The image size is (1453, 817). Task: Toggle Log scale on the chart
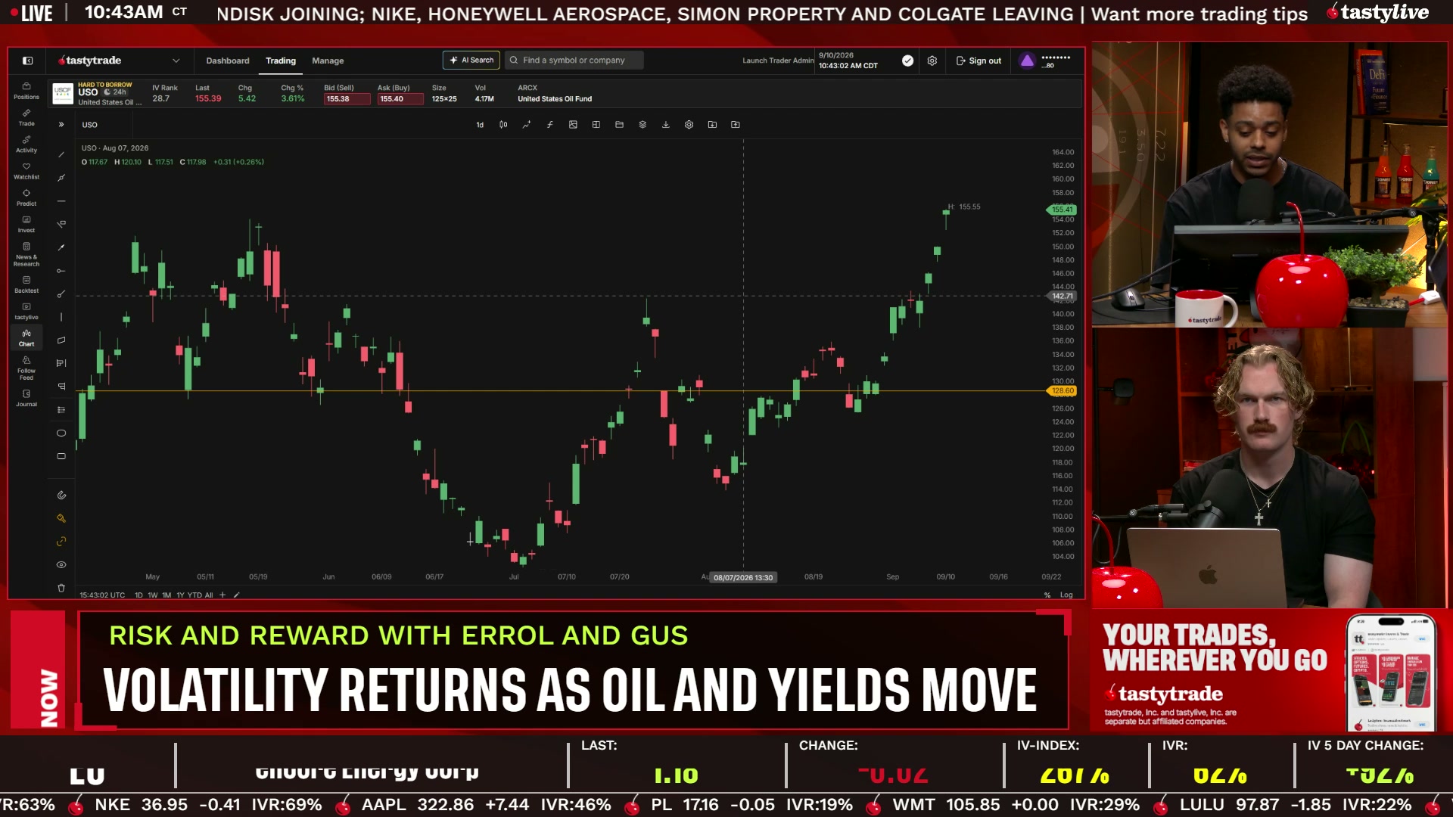(1066, 595)
